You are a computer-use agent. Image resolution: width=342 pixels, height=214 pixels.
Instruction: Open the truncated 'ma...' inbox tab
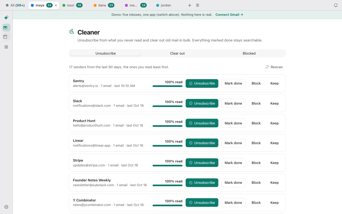coord(136,5)
